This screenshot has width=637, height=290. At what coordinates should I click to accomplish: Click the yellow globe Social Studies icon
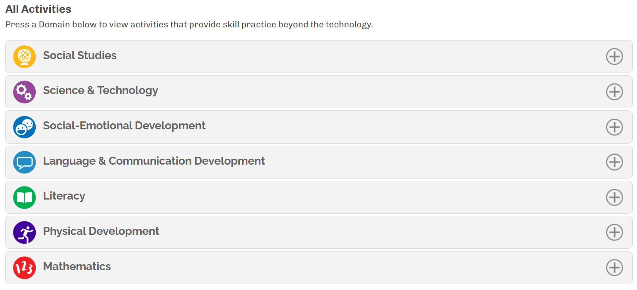[24, 57]
